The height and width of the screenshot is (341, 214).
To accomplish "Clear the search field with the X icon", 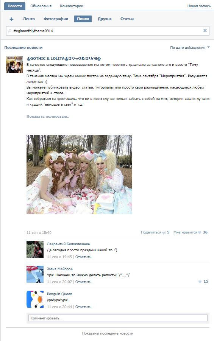I will (205, 31).
